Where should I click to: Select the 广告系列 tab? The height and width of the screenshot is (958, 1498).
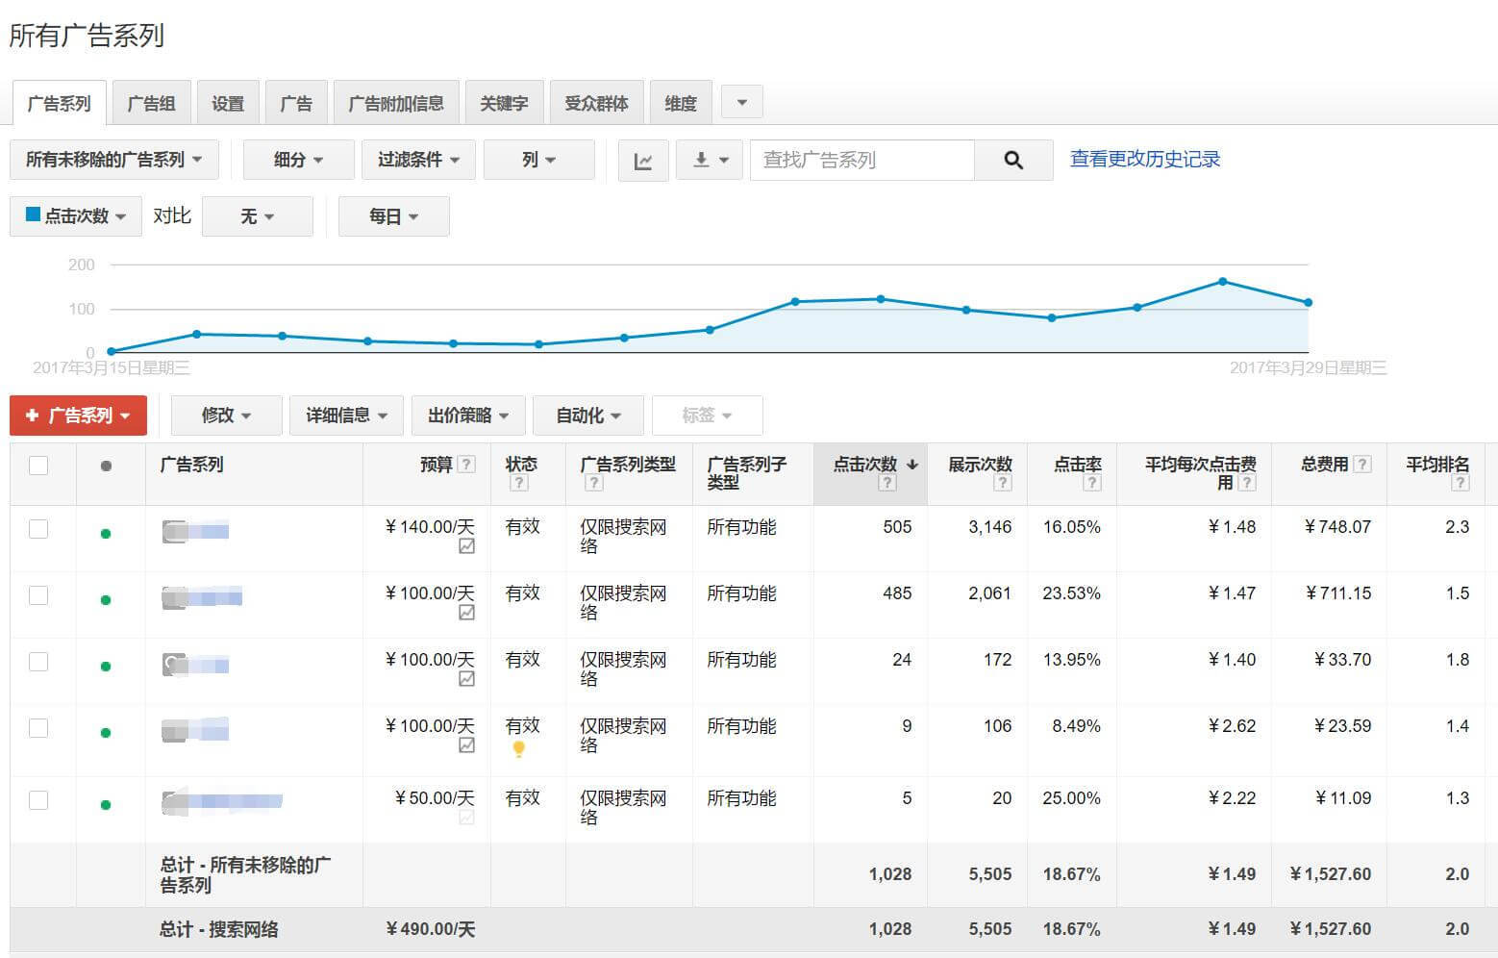tap(60, 103)
